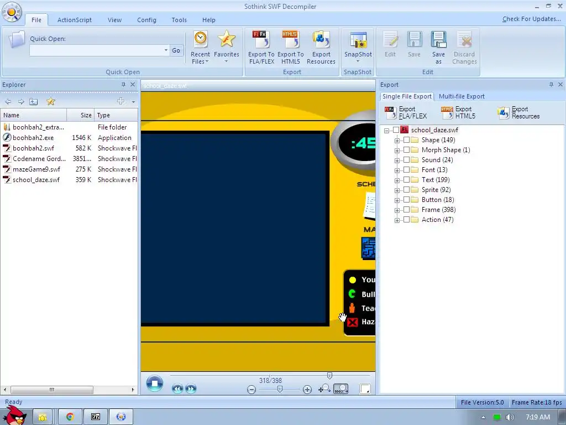The image size is (566, 425).
Task: Click the frame progress slider marker
Action: point(329,376)
